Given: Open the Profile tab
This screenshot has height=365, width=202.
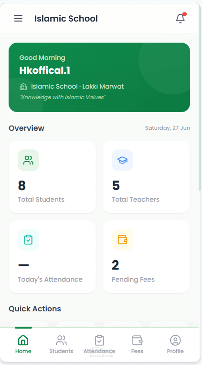Looking at the screenshot, I should [x=175, y=344].
